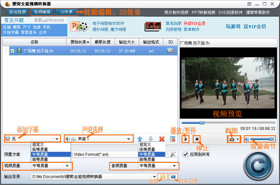Toggle the 应用到所有 checkbox

[186, 154]
